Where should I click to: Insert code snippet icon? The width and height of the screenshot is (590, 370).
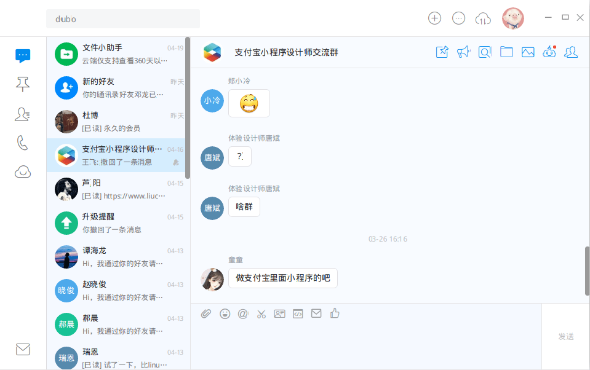pyautogui.click(x=298, y=313)
